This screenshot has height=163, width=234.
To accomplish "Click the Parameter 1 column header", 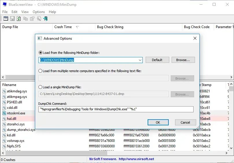I will (x=224, y=27).
